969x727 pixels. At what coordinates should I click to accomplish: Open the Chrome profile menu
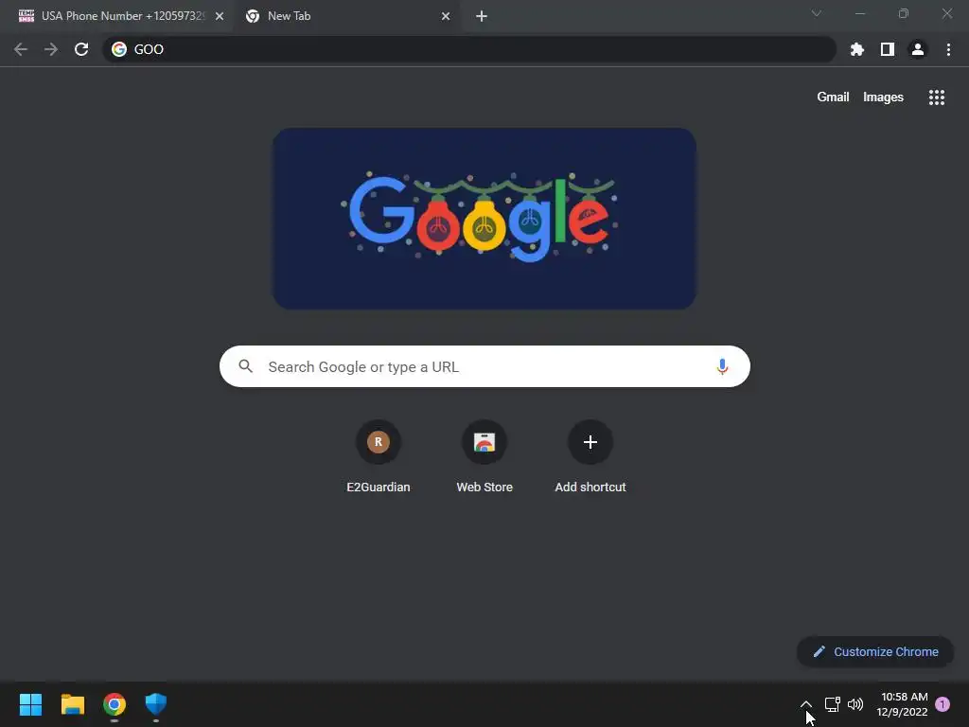click(x=918, y=49)
